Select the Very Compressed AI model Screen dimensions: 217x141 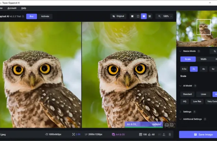coord(211,102)
